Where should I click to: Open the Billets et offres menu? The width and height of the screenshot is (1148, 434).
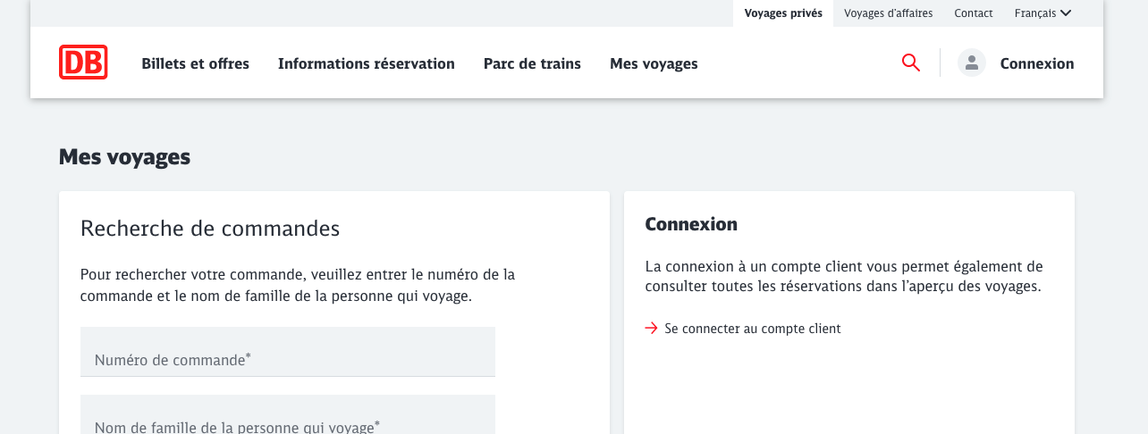tap(195, 63)
